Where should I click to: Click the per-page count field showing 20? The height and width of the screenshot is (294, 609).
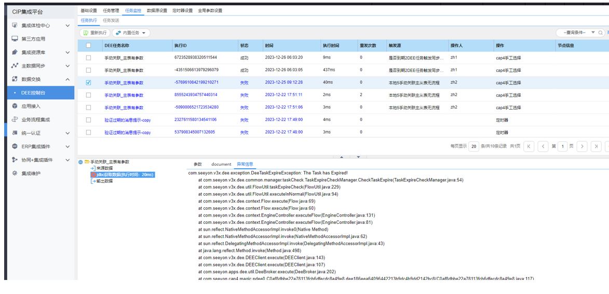coord(473,146)
